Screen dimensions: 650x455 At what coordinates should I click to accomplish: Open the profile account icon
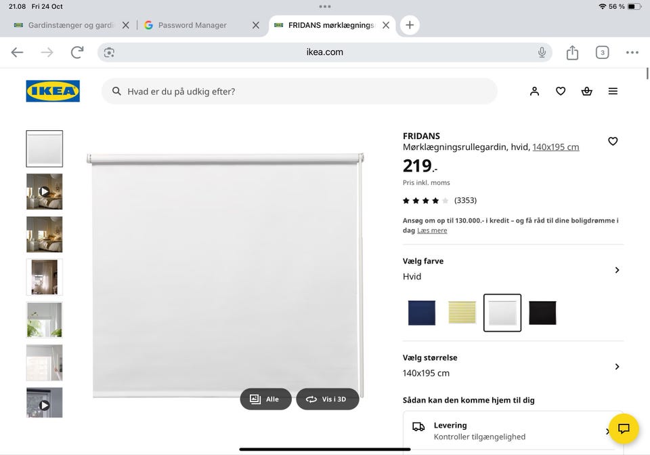[534, 92]
